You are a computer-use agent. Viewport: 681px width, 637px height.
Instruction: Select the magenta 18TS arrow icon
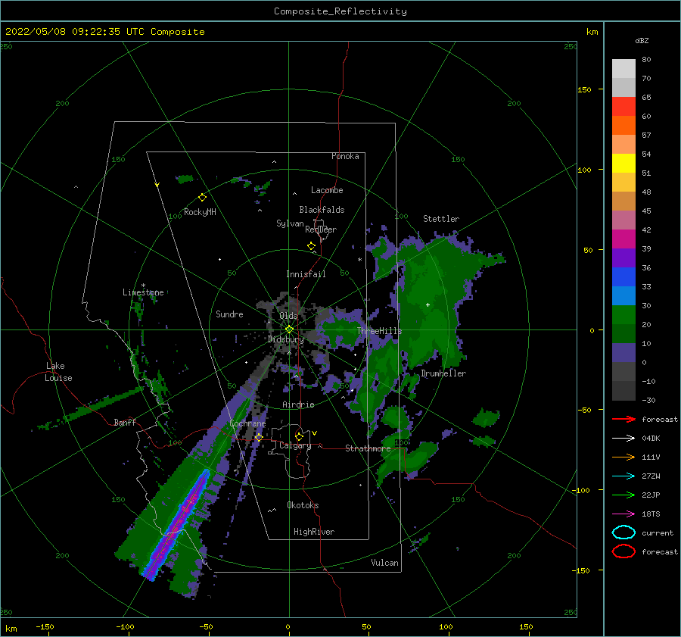pyautogui.click(x=623, y=514)
